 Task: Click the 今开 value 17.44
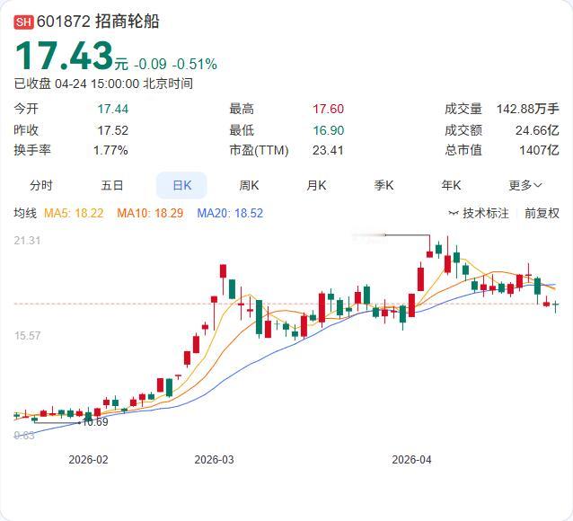[113, 109]
